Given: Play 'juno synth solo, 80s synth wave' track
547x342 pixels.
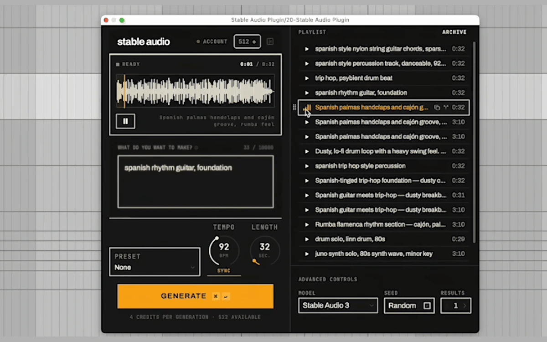Looking at the screenshot, I should click(307, 254).
